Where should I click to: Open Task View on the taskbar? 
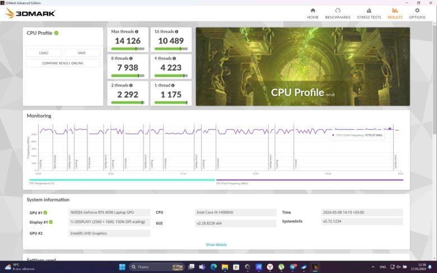point(191,267)
